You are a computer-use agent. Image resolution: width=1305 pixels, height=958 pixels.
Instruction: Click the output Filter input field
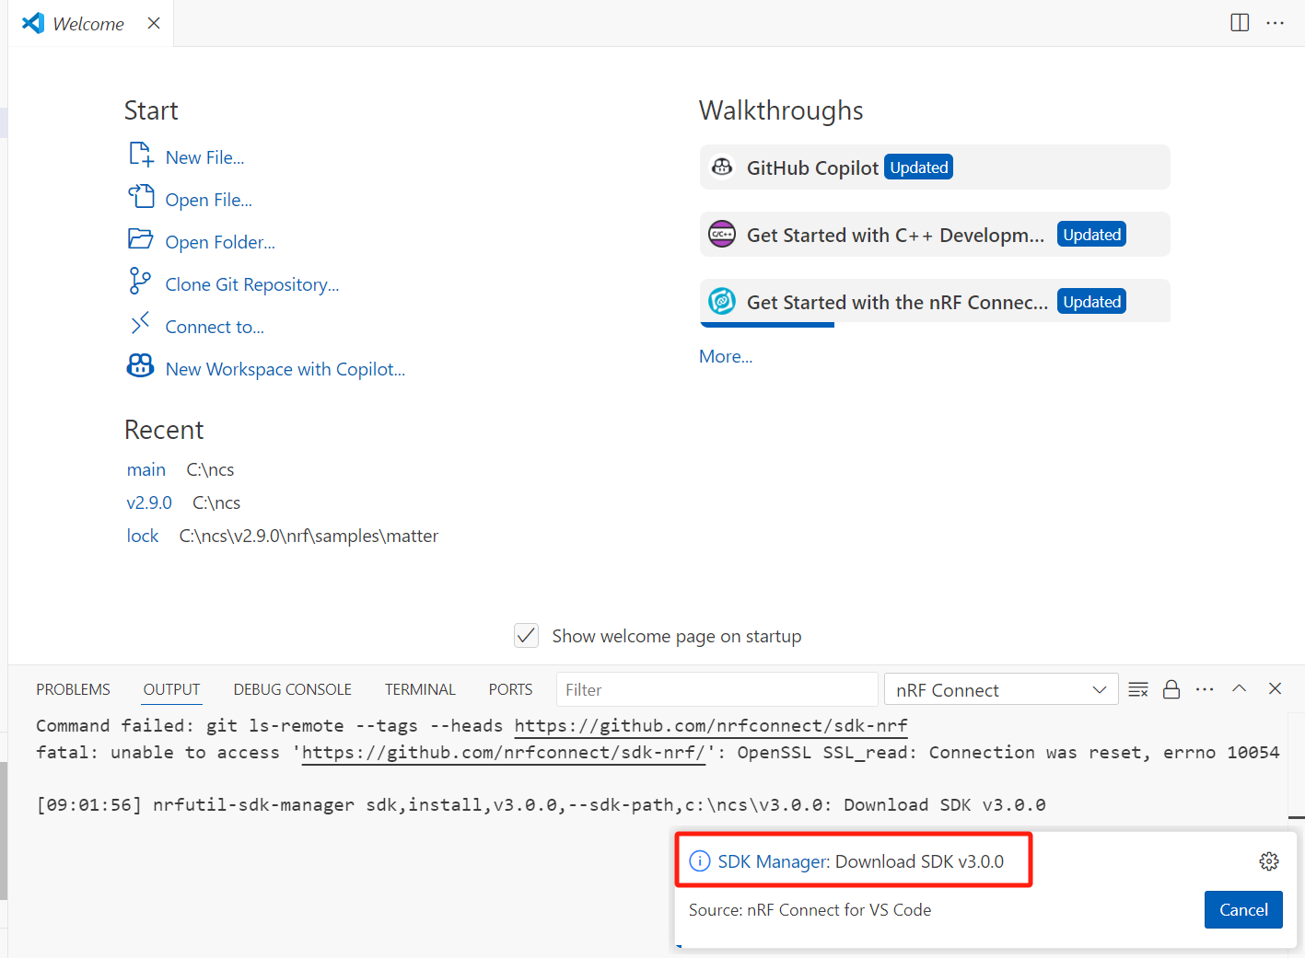click(717, 689)
